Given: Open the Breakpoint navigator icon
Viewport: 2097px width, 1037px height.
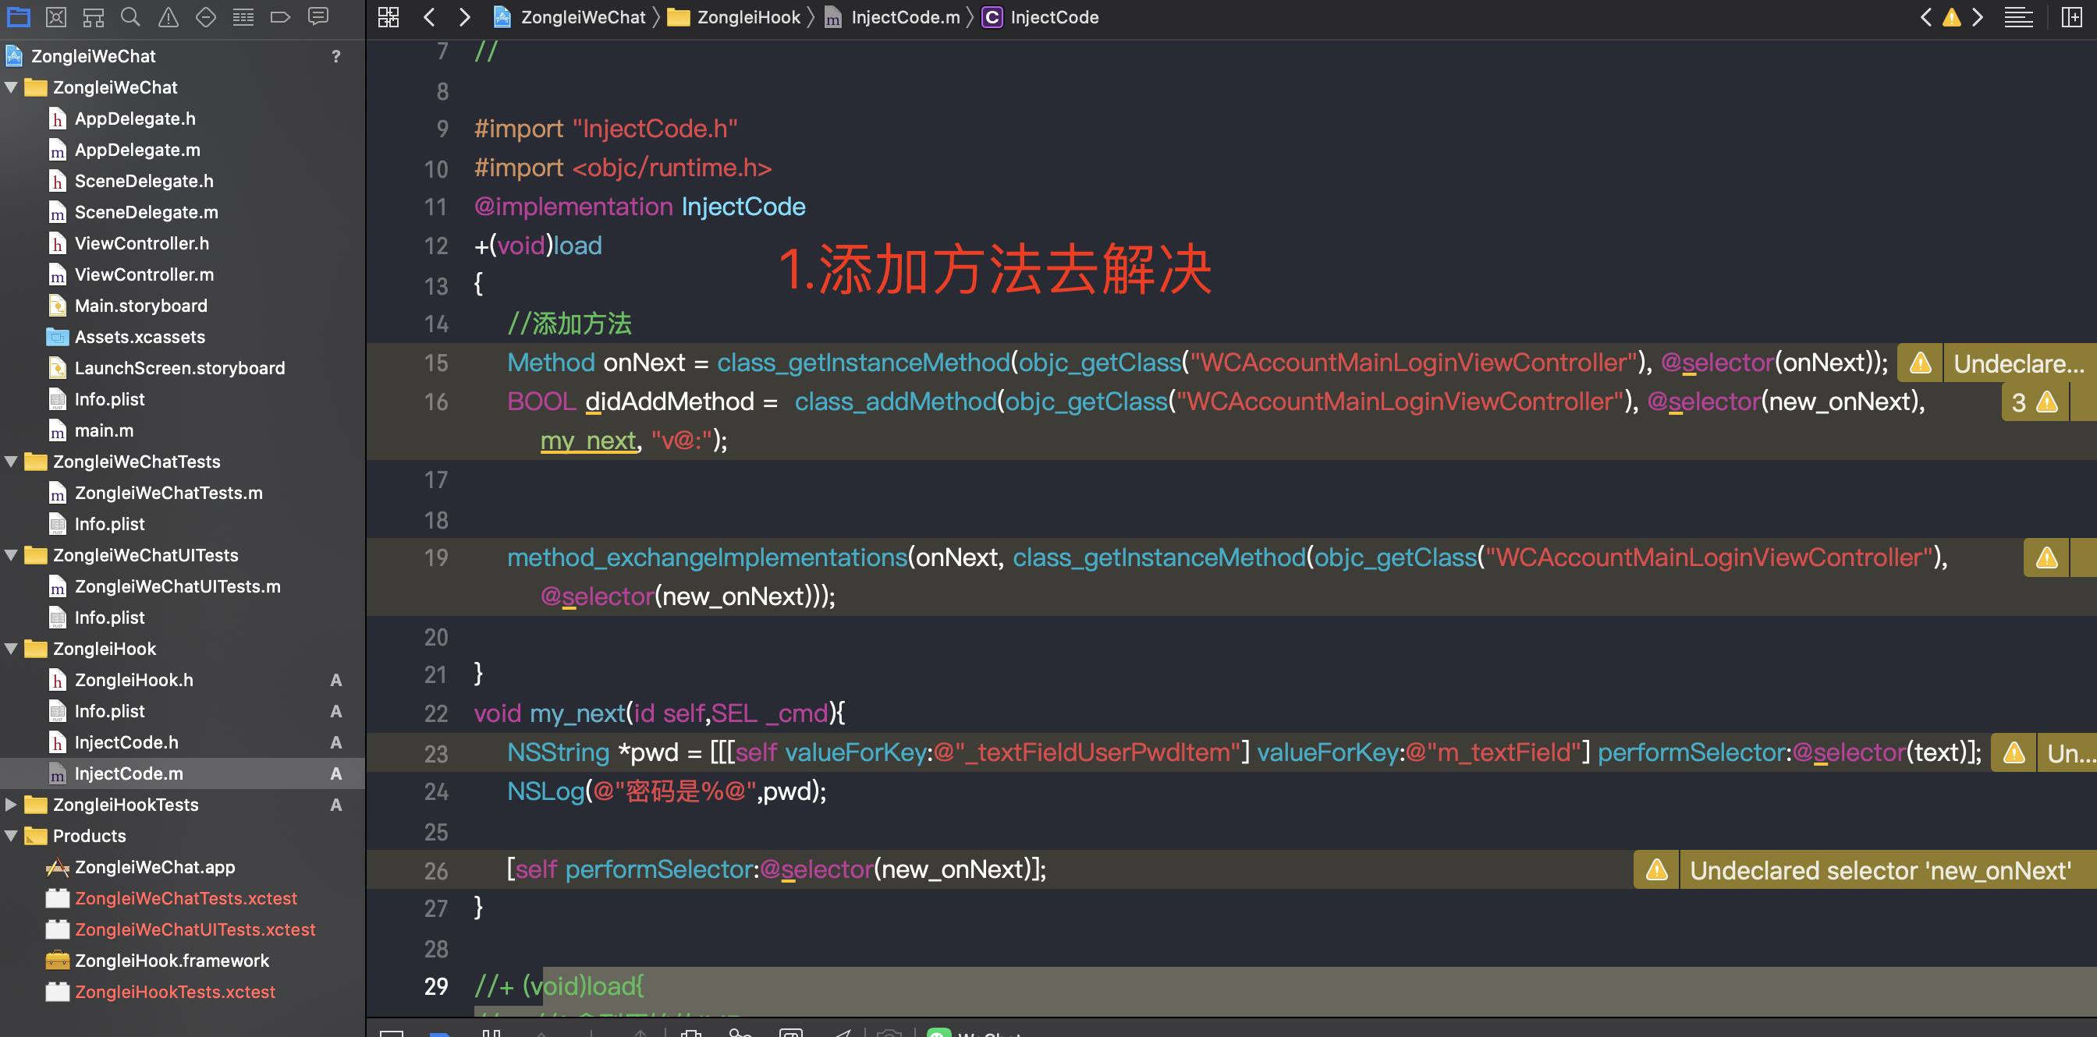Looking at the screenshot, I should click(x=280, y=16).
